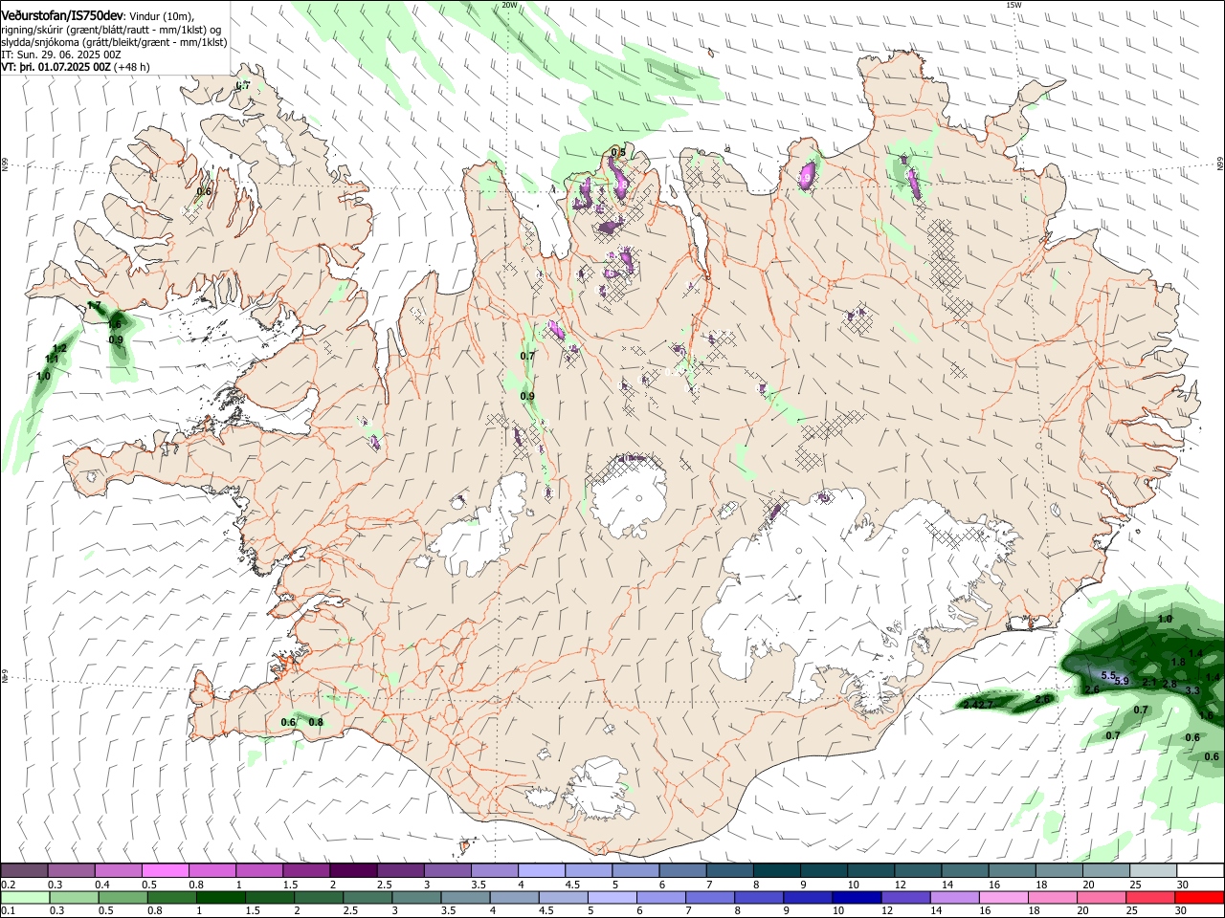The image size is (1225, 918).
Task: Click the 'VT: þri. 01.07.2025 00Z' valid time
Action: coord(56,67)
